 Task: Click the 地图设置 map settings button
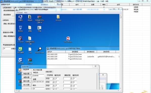click(x=27, y=77)
